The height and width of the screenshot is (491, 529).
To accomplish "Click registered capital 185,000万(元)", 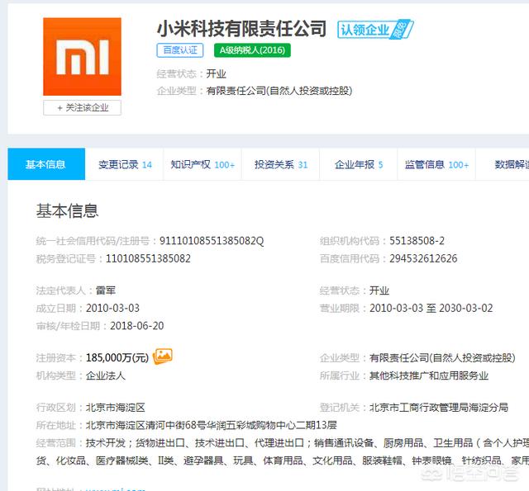I will click(x=117, y=357).
